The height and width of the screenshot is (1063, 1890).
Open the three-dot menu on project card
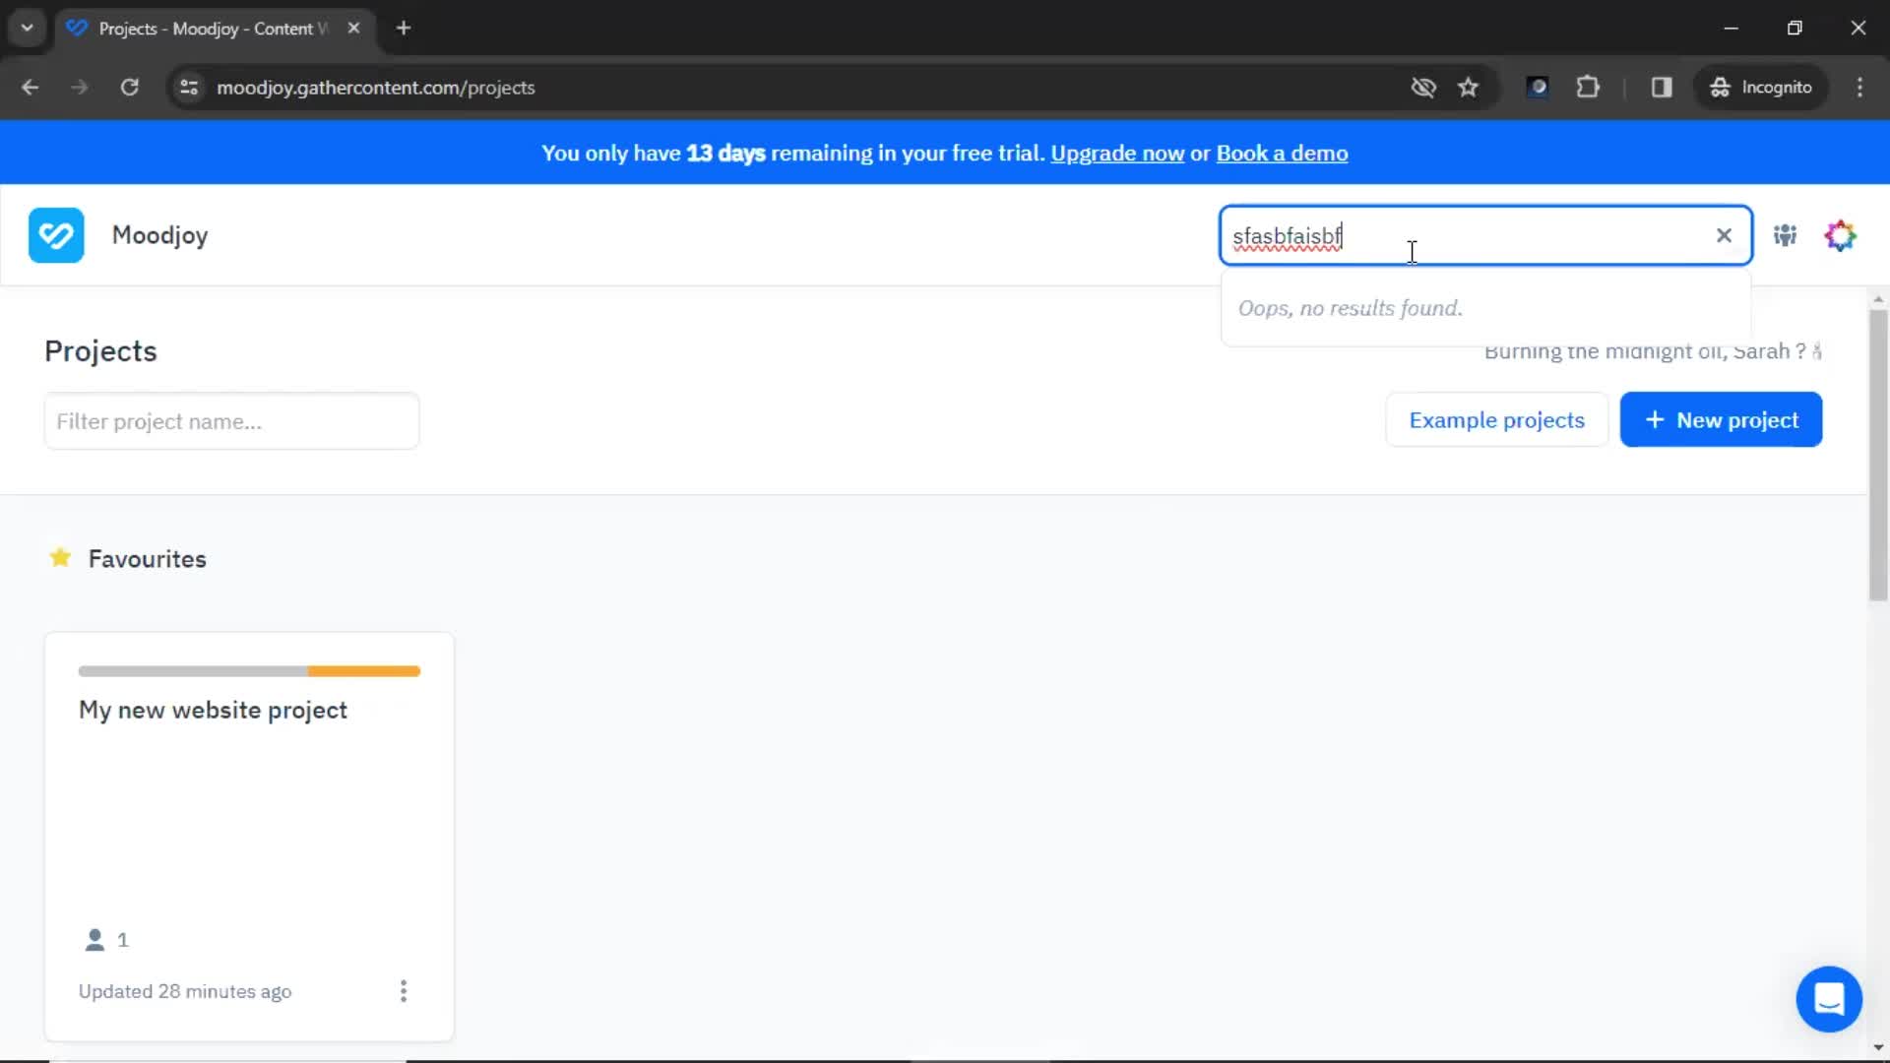[403, 990]
